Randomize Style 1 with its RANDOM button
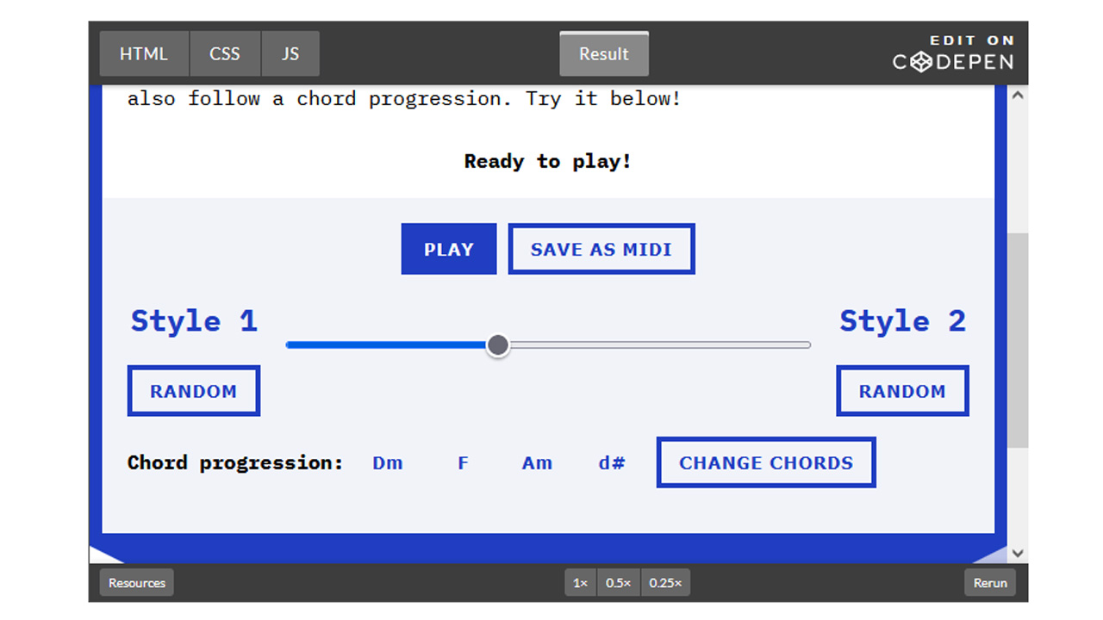The width and height of the screenshot is (1103, 620). (194, 391)
